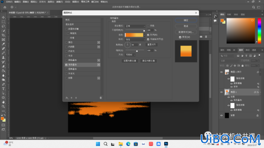Enable the 描边 style checkbox
The height and width of the screenshot is (148, 264).
tap(66, 43)
